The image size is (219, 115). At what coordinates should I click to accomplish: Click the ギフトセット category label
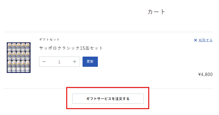click(49, 40)
